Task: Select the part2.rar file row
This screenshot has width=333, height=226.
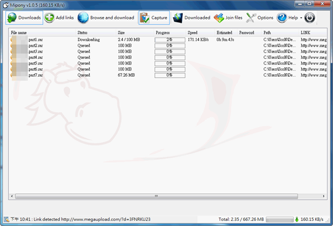Action: pyautogui.click(x=168, y=46)
